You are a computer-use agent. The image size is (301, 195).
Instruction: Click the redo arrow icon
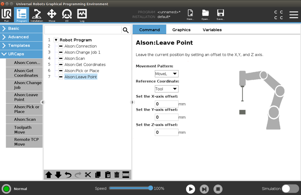[x=78, y=175]
